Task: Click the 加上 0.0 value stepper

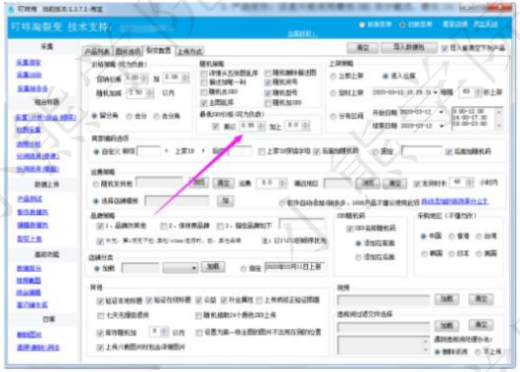Action: coord(306,126)
